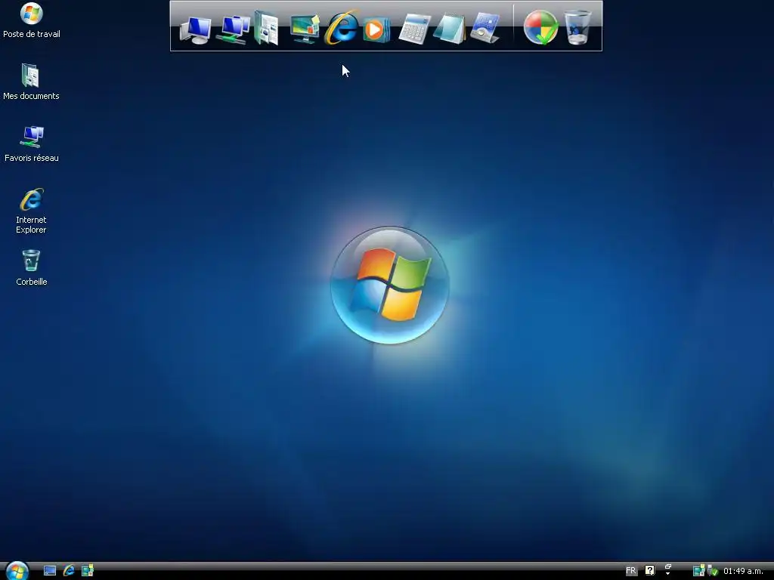Open Windows Media Player from the dock
The width and height of the screenshot is (774, 580).
(376, 30)
